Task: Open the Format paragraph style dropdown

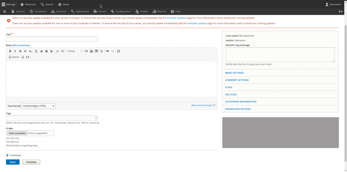Action: pyautogui.click(x=75, y=51)
